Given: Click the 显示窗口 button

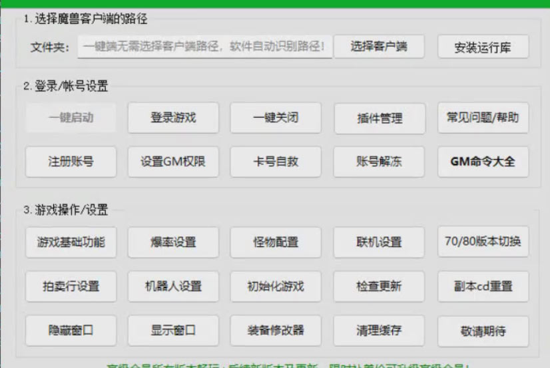Looking at the screenshot, I should (173, 331).
